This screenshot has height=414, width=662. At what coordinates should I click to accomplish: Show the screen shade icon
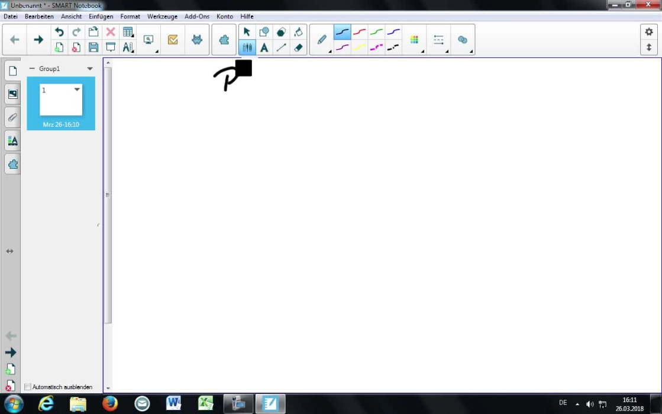coord(111,47)
